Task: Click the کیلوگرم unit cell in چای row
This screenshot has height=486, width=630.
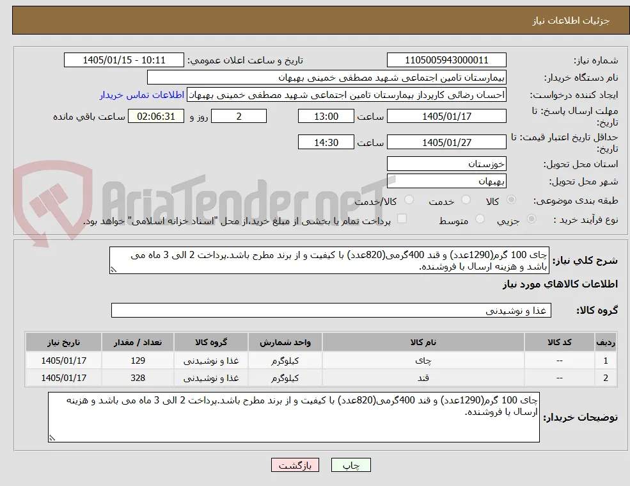Action: 285,360
